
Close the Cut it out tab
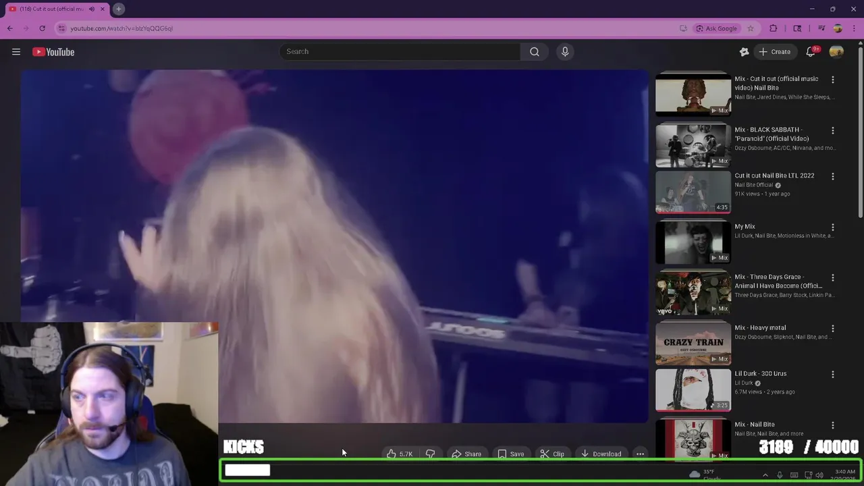click(103, 9)
